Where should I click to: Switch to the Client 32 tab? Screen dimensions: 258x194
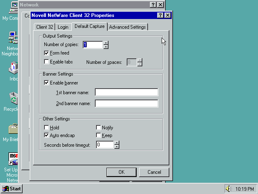[45, 27]
